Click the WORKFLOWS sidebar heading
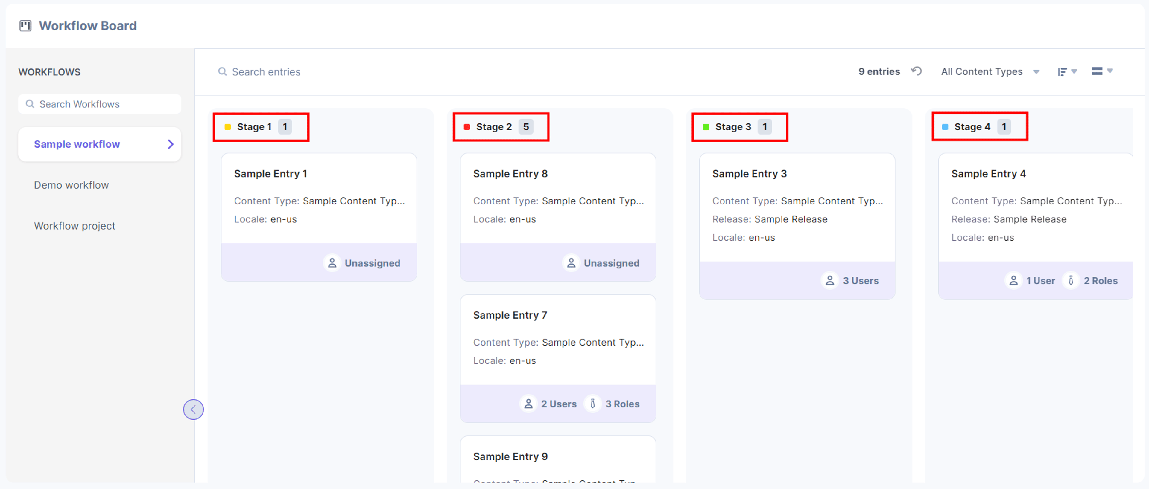 pyautogui.click(x=49, y=72)
